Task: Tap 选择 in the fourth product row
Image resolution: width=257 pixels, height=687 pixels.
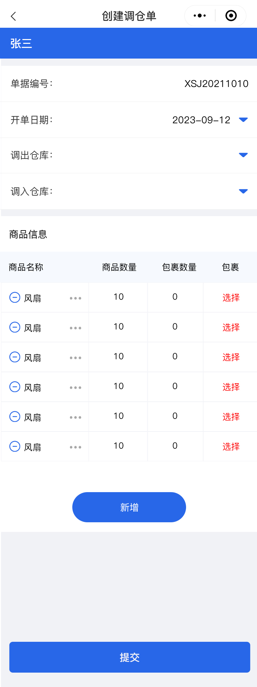Action: 231,387
